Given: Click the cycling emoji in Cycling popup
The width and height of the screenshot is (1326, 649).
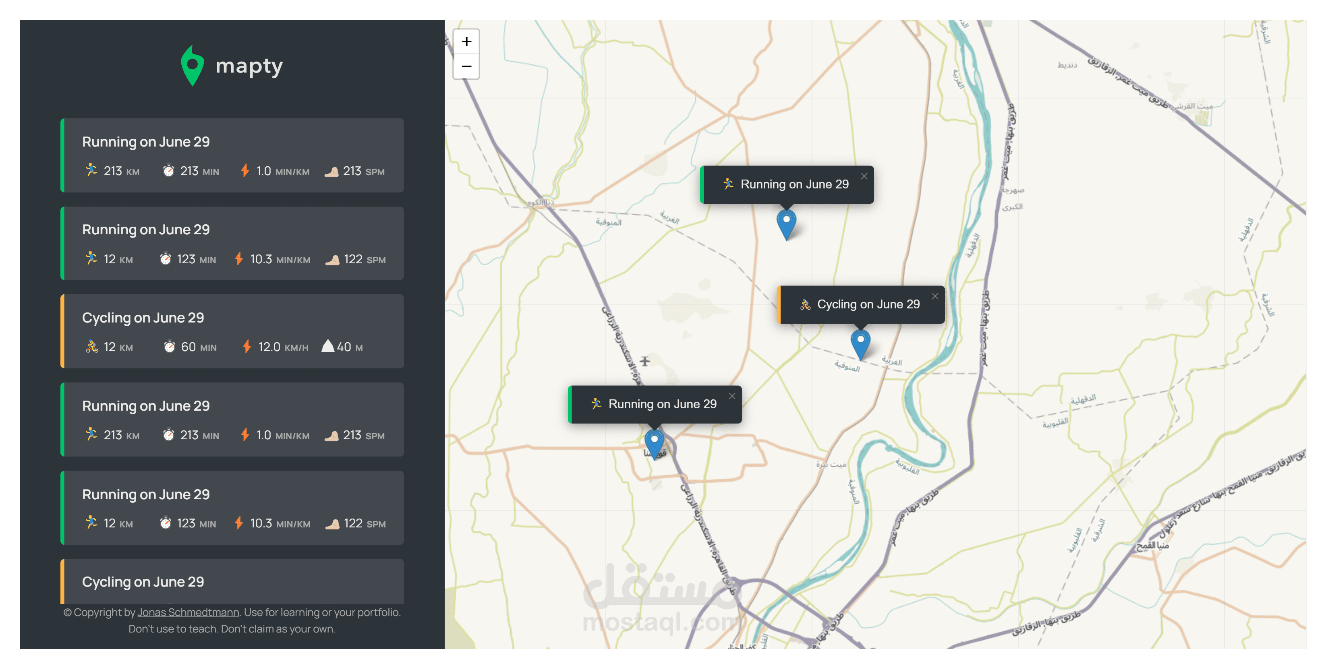Looking at the screenshot, I should tap(805, 305).
